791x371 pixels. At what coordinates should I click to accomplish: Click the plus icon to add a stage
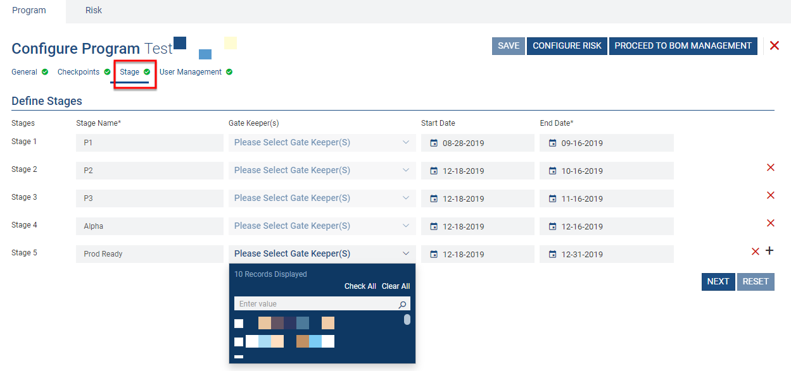click(x=769, y=251)
